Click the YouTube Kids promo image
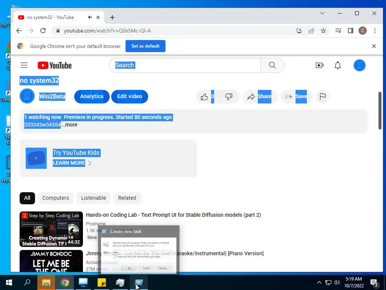Screen dimensions: 386x290 point(36,158)
